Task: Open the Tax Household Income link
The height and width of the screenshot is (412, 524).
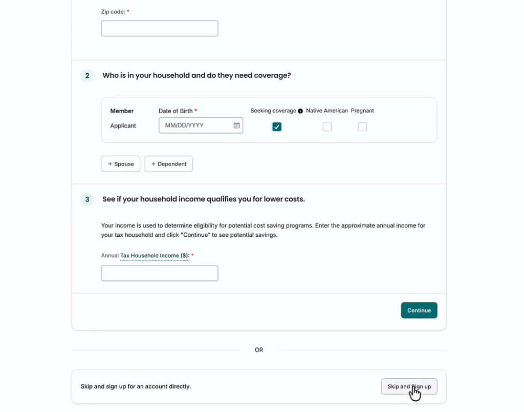Action: coord(155,256)
